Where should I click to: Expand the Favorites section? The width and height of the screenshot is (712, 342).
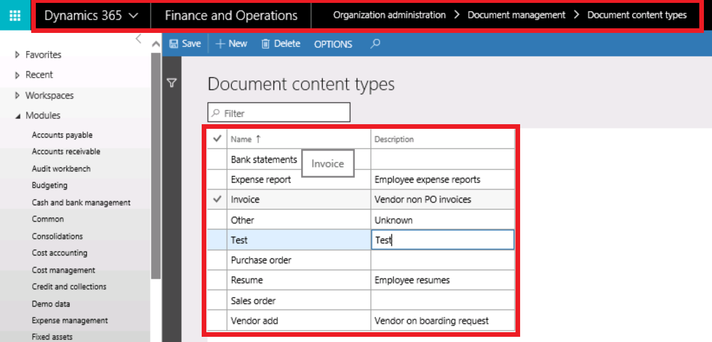[x=38, y=55]
